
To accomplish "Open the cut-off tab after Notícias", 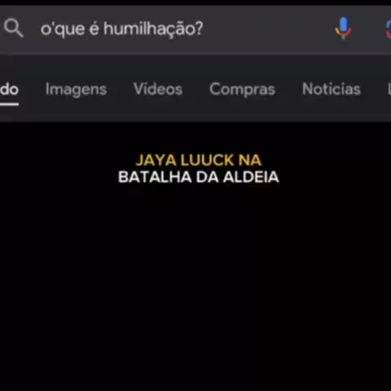I will 389,89.
